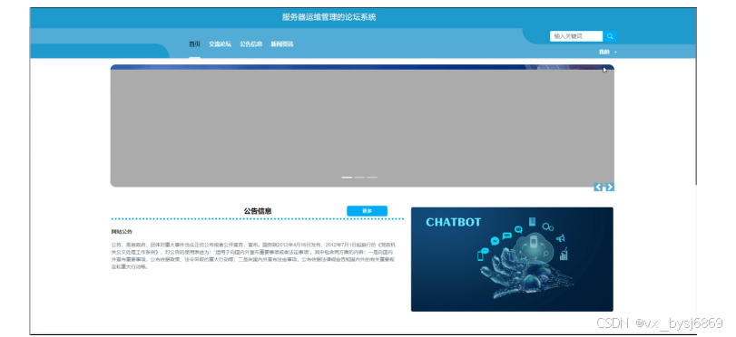Image resolution: width=736 pixels, height=337 pixels.
Task: Go to next carousel slide arrow
Action: (x=610, y=187)
